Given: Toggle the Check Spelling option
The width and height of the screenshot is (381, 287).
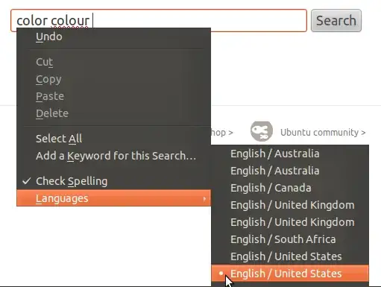Looking at the screenshot, I should 113,181.
